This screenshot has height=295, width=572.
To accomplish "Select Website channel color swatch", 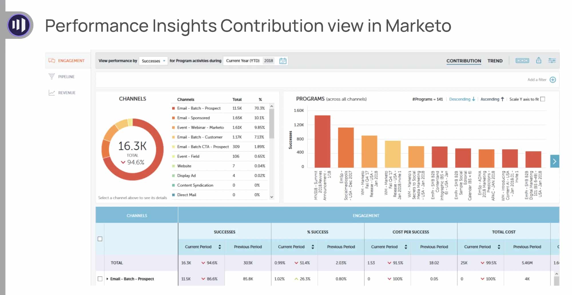I will [173, 166].
